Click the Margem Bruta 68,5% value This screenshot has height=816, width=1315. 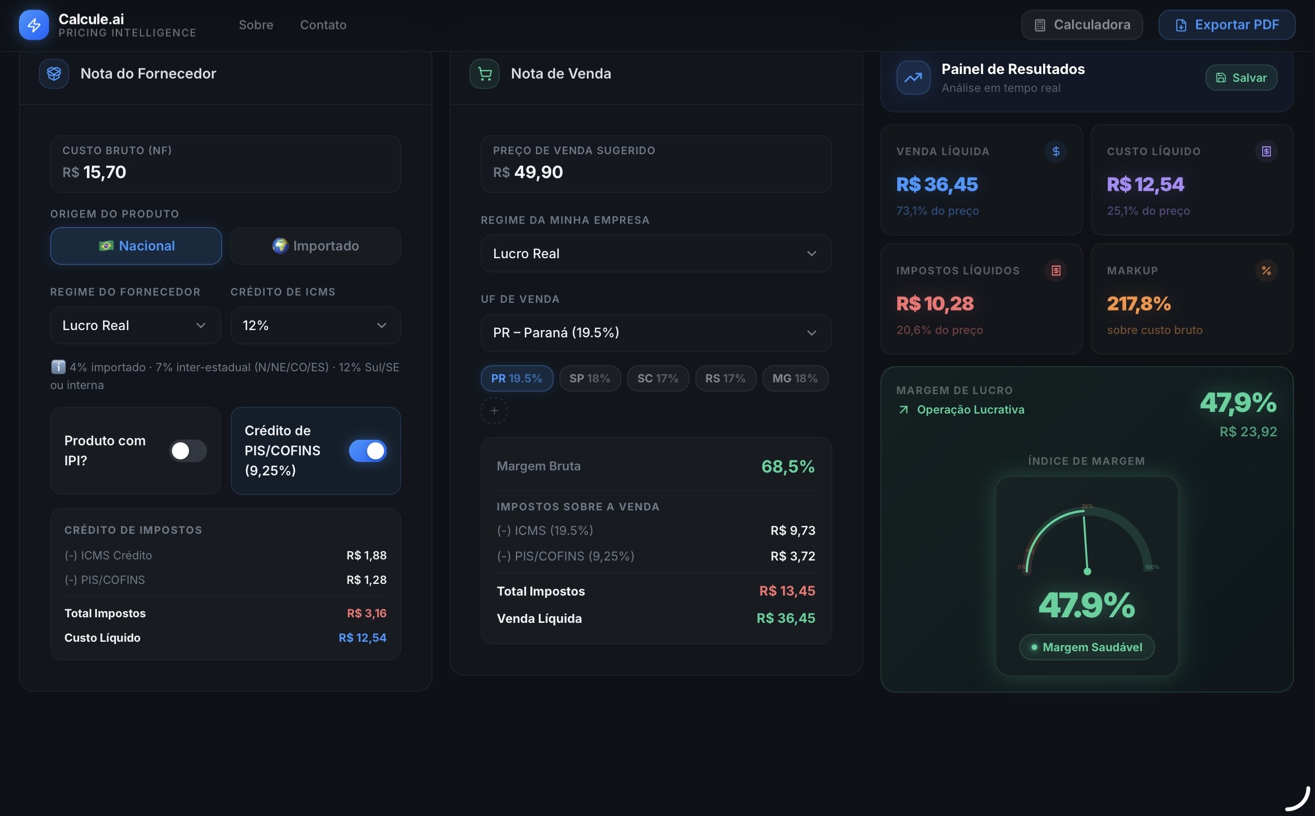[x=788, y=466]
